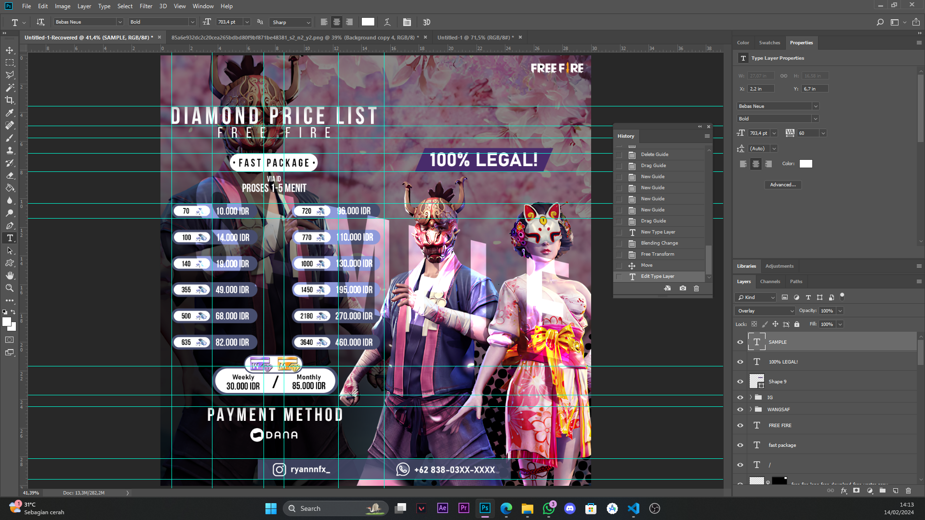
Task: Select the Move tool
Action: 10,50
